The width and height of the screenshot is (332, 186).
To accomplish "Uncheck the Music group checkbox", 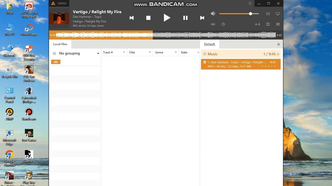I will (205, 54).
